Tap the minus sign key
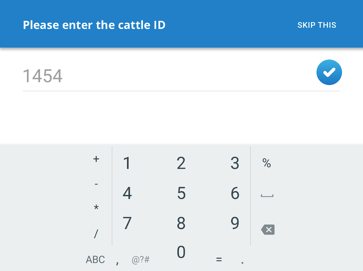363x271 pixels. [96, 184]
